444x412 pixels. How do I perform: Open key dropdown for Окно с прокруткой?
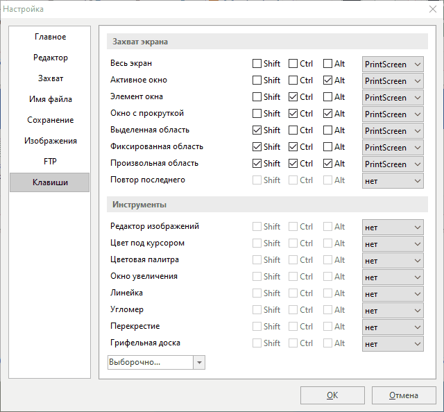(x=393, y=114)
